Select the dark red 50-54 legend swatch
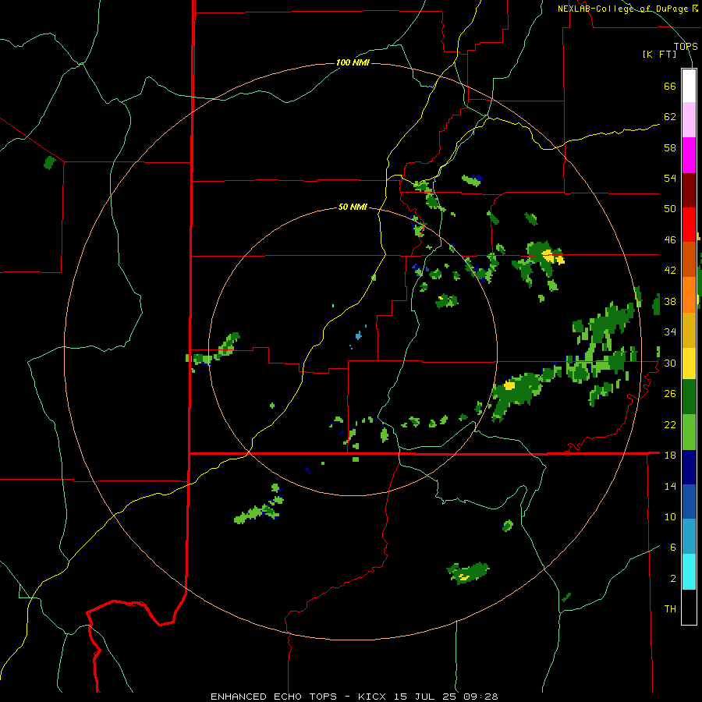This screenshot has width=702, height=702. coord(689,190)
